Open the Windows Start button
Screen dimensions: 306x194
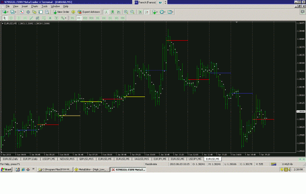tap(6, 170)
